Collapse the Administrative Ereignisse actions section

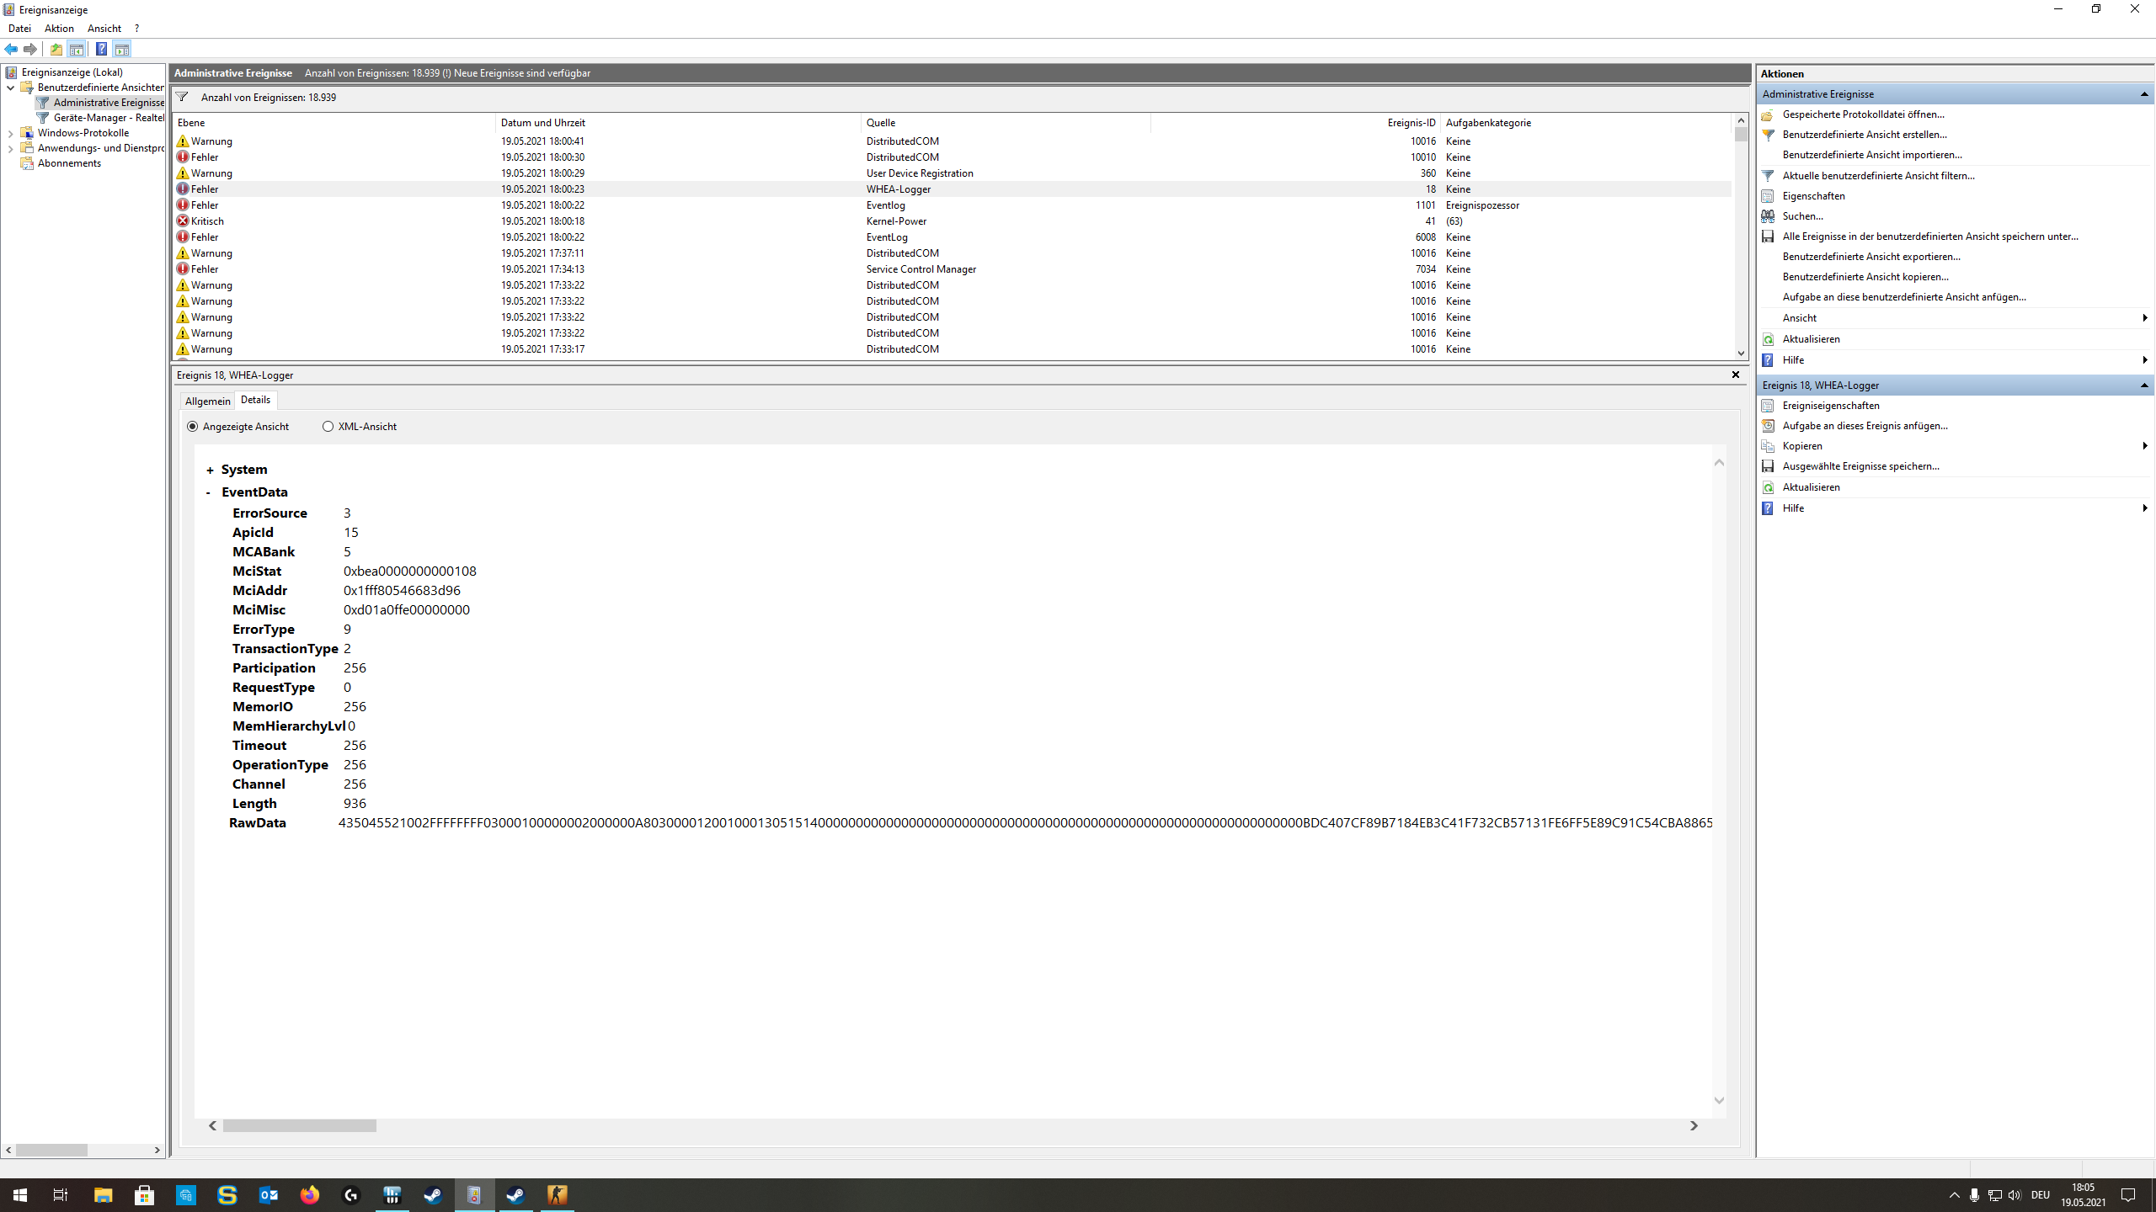click(x=2143, y=94)
